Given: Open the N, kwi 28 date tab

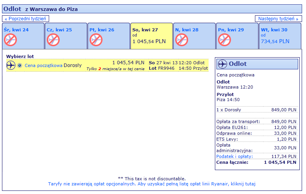Looking at the screenshot, I should point(194,36).
